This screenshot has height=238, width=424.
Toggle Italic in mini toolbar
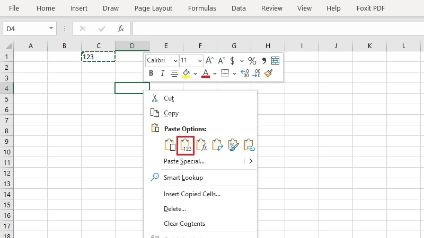point(162,73)
